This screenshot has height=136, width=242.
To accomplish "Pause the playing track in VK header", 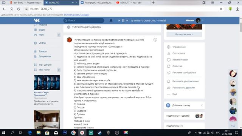I will click(123, 20).
